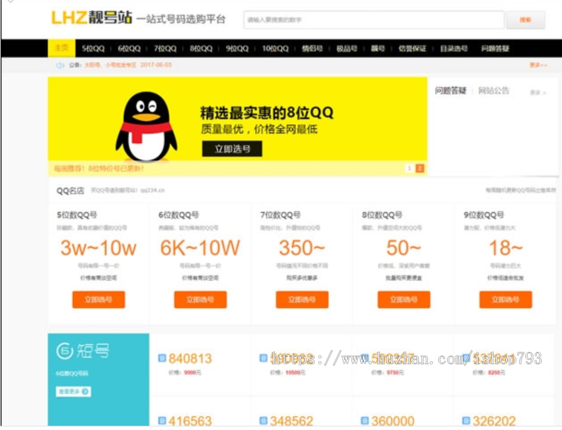Click the 6K~10W price text
562x430 pixels.
tap(200, 248)
